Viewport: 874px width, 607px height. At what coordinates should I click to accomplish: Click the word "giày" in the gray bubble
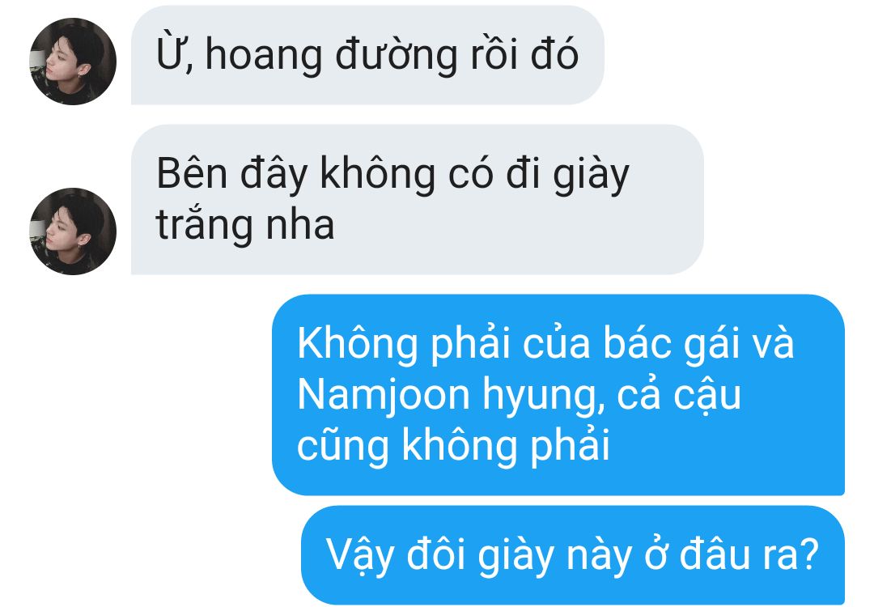tap(592, 175)
